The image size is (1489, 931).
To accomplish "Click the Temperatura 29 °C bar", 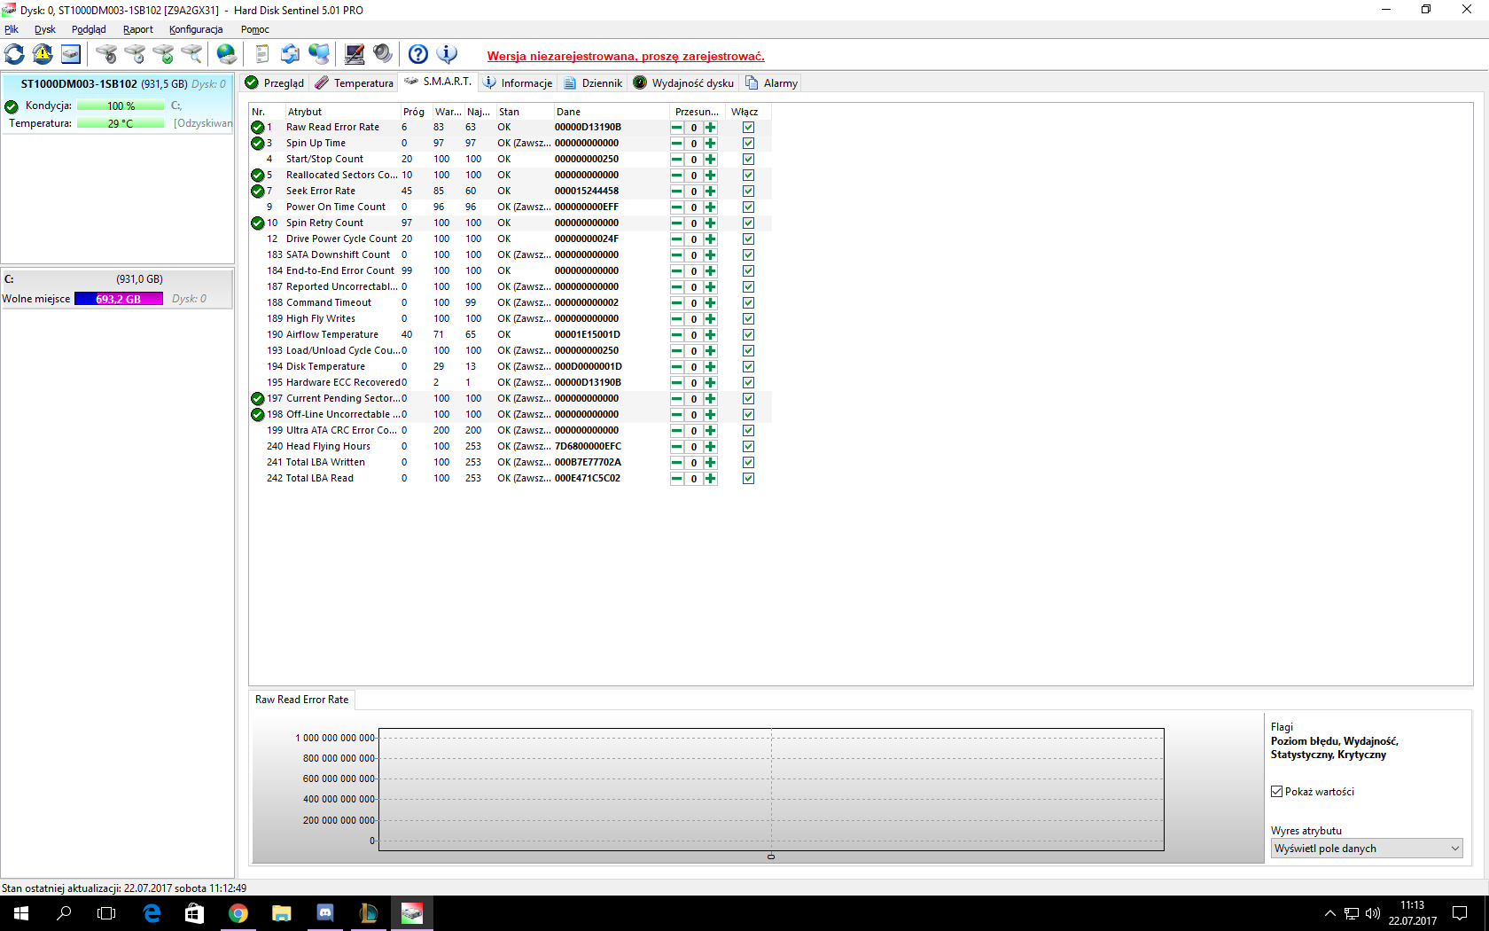I will click(121, 123).
